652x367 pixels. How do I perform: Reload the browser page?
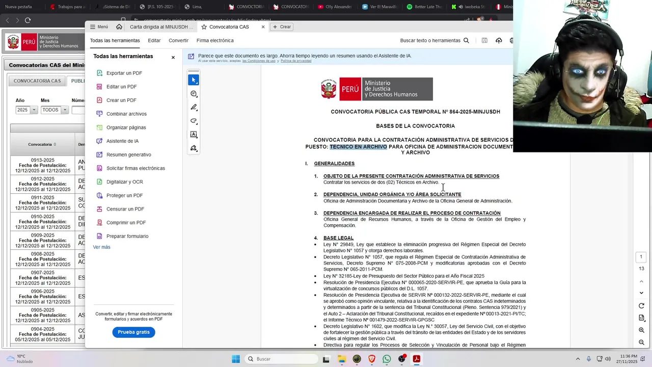[x=28, y=20]
